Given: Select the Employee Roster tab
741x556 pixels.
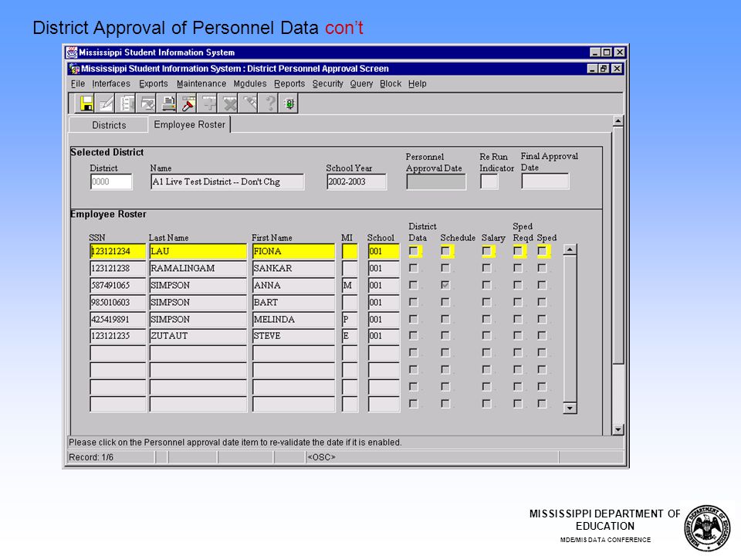Looking at the screenshot, I should point(190,124).
